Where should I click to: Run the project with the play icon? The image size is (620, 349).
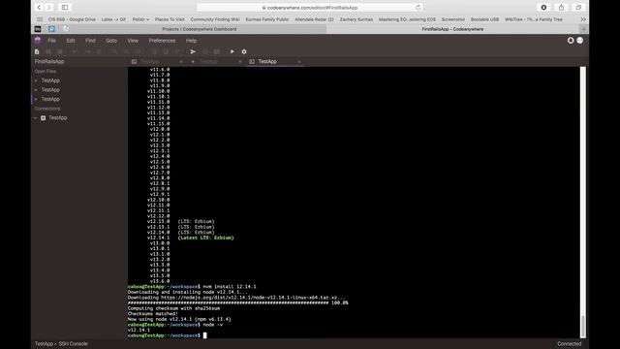coord(232,51)
